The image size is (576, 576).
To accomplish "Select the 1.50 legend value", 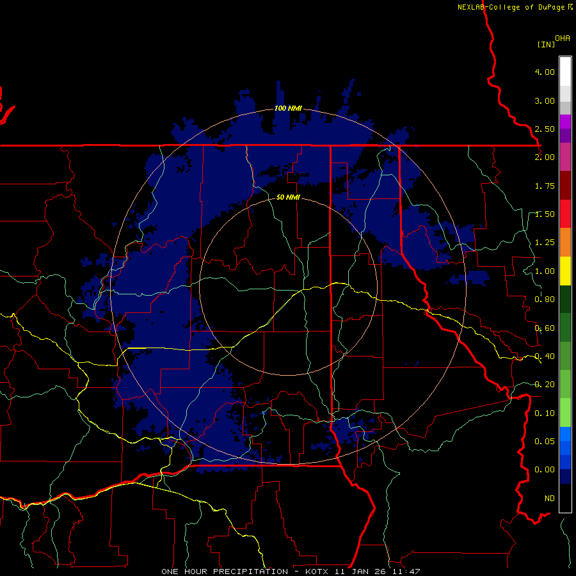I will [545, 214].
